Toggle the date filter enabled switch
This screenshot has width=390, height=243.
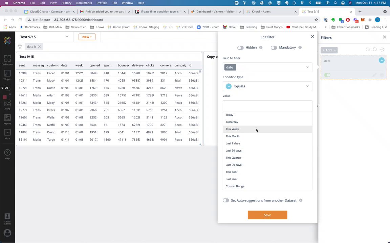(327, 75)
